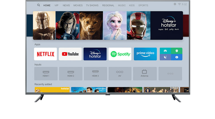This screenshot has height=119, width=215.
Task: Open the SPORTS tab
Action: pos(143,5)
